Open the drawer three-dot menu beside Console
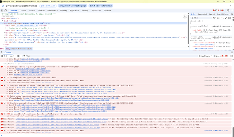This screenshot has width=234, height=137. pyautogui.click(x=2, y=52)
